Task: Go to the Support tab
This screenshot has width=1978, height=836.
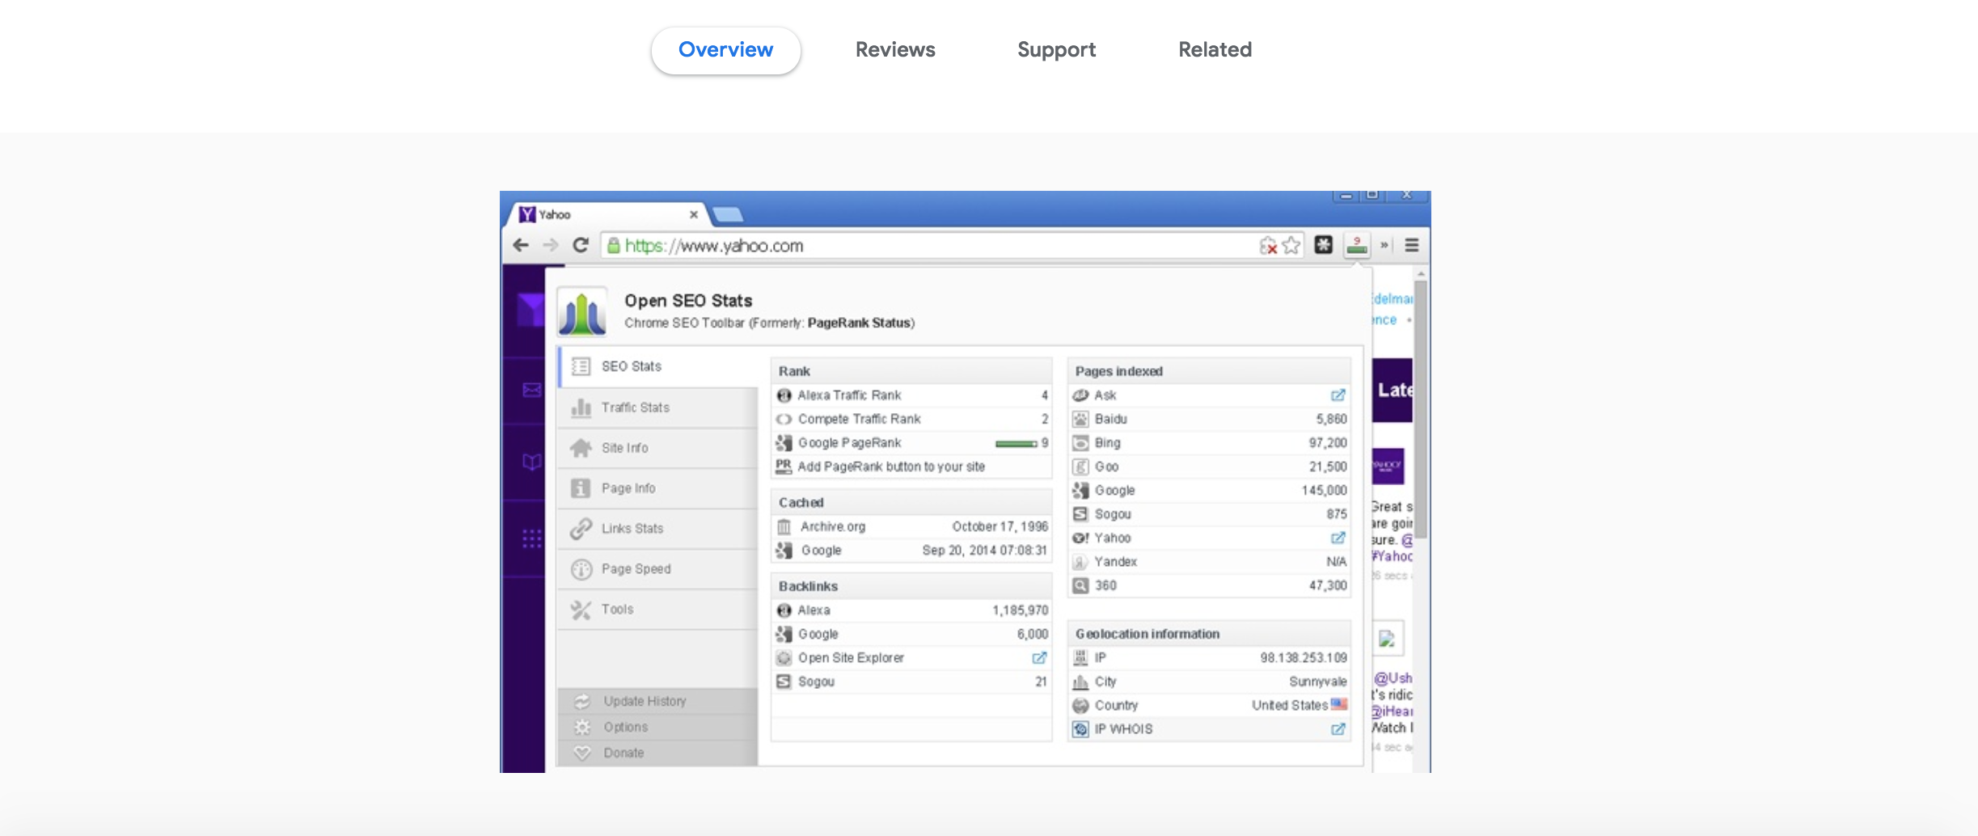Action: 1056,50
